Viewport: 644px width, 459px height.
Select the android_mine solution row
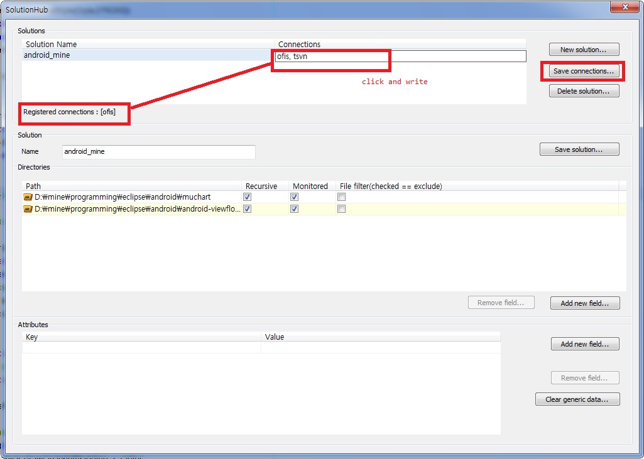(148, 55)
